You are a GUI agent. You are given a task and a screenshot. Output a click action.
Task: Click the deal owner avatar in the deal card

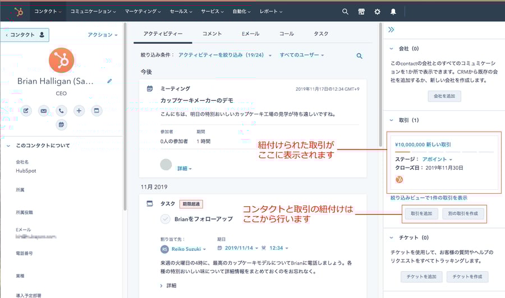coord(399,180)
